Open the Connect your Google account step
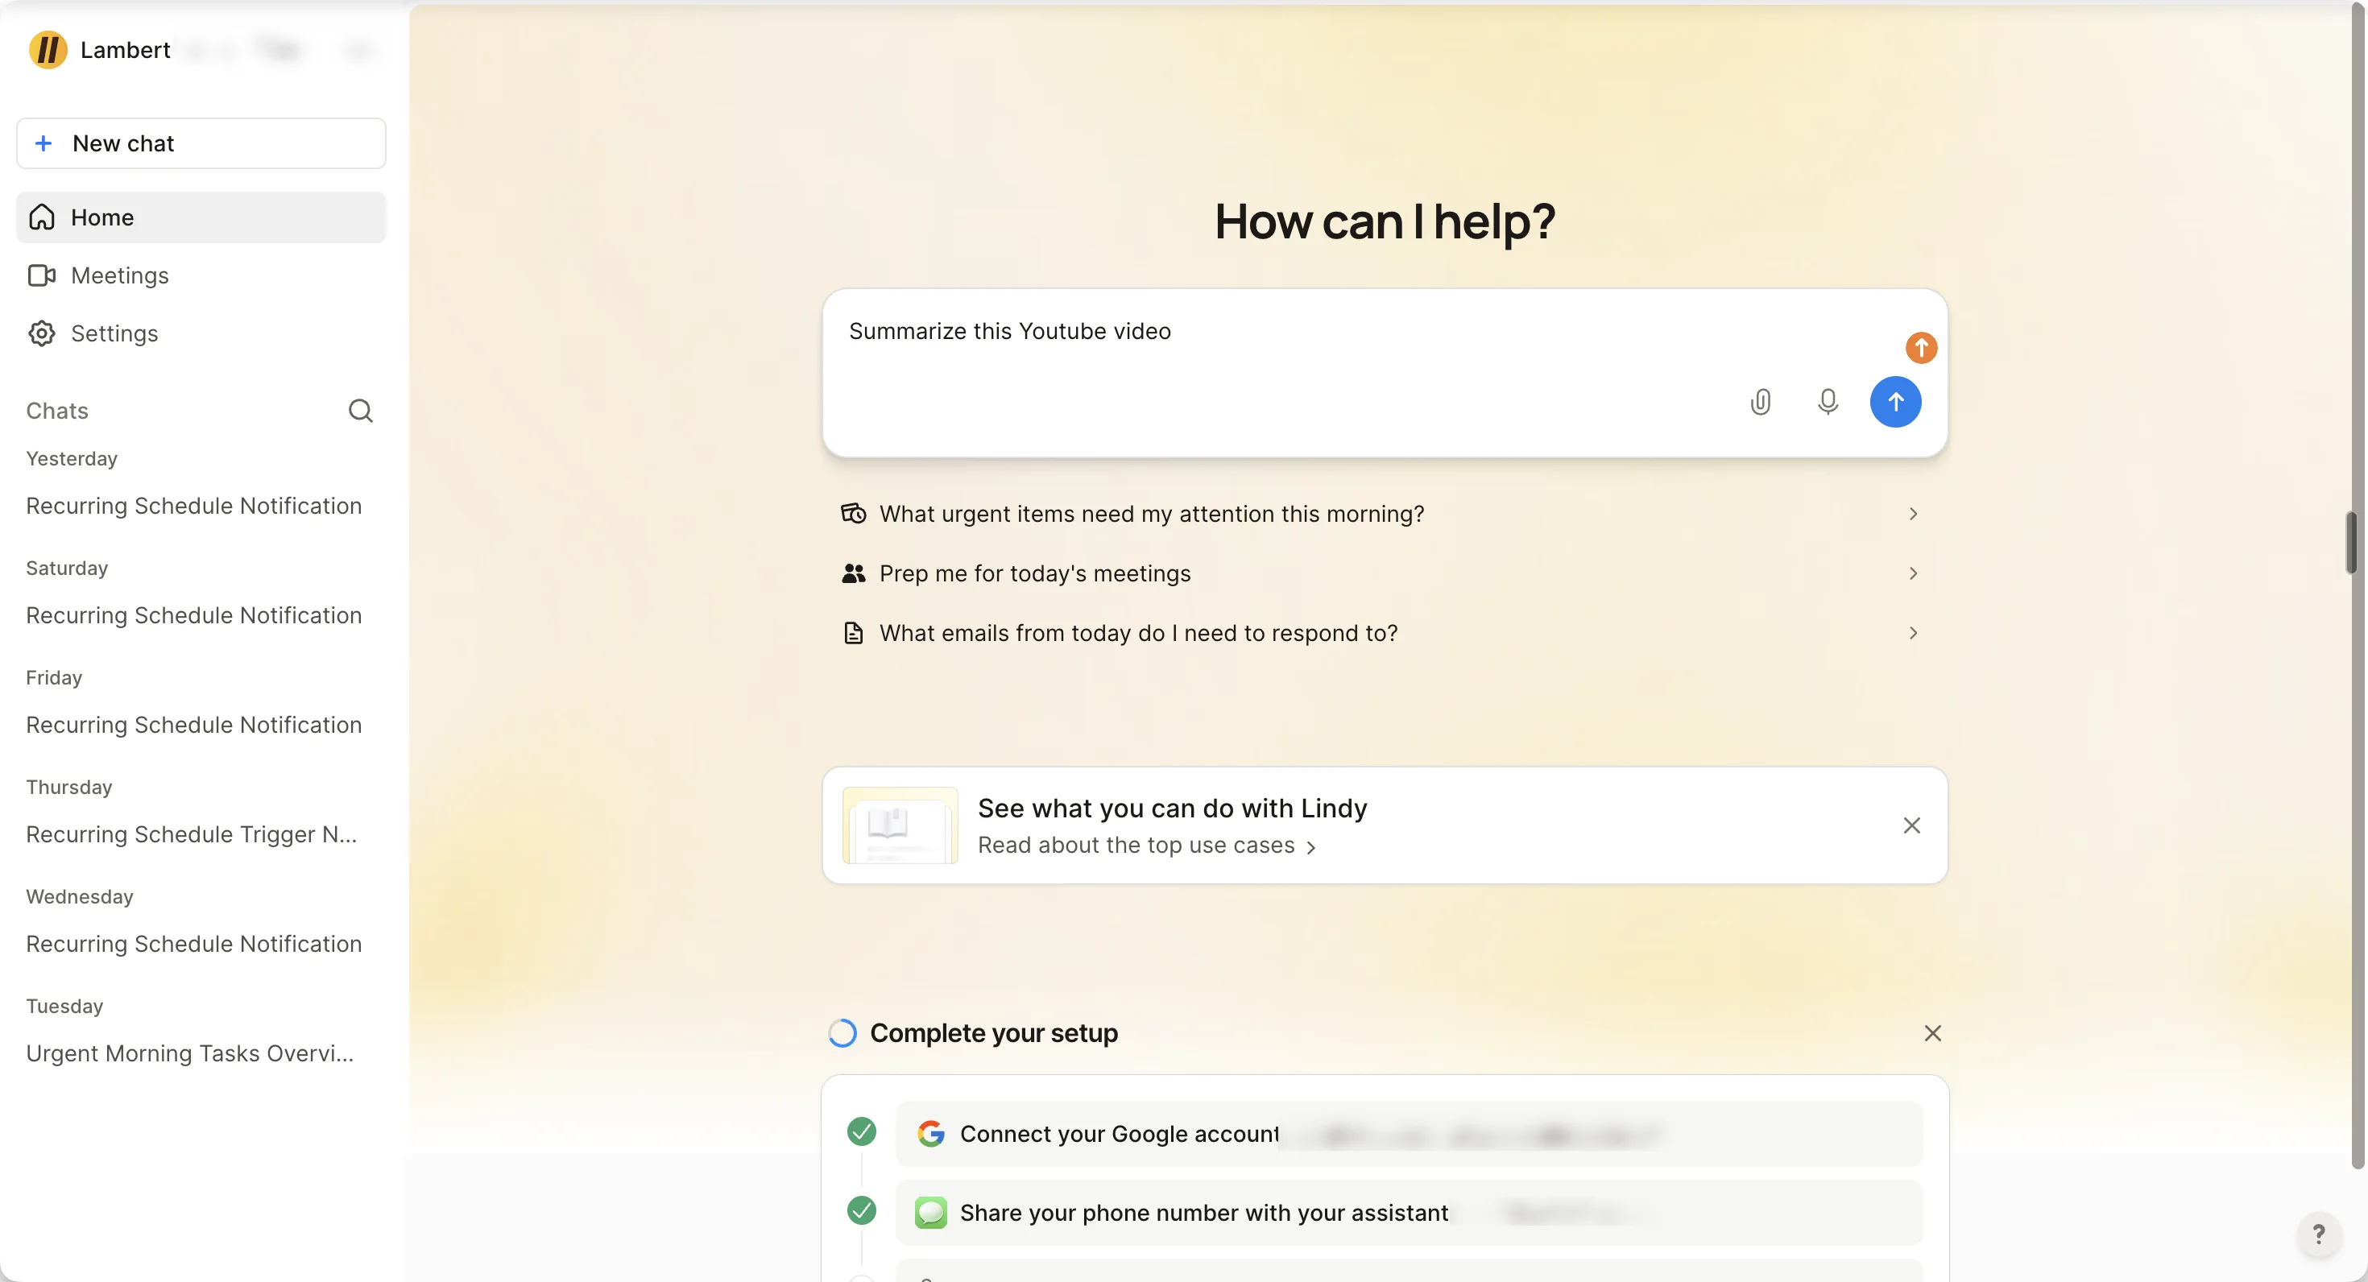Image resolution: width=2368 pixels, height=1282 pixels. tap(1410, 1135)
